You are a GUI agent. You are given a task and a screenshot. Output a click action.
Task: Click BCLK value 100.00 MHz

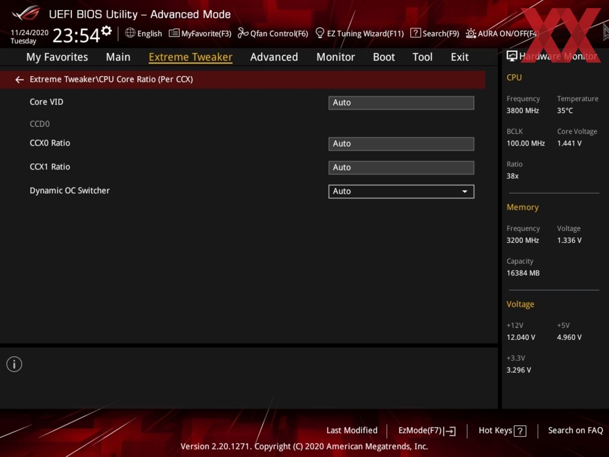point(526,143)
